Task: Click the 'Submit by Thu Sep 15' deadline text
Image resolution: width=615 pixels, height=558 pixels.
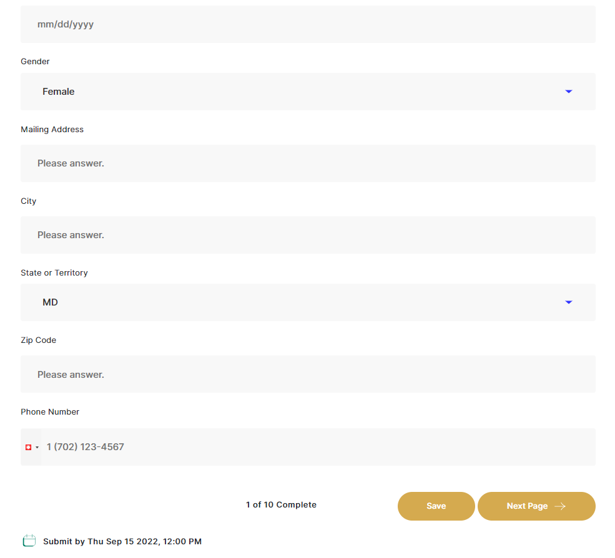Action: click(x=122, y=542)
